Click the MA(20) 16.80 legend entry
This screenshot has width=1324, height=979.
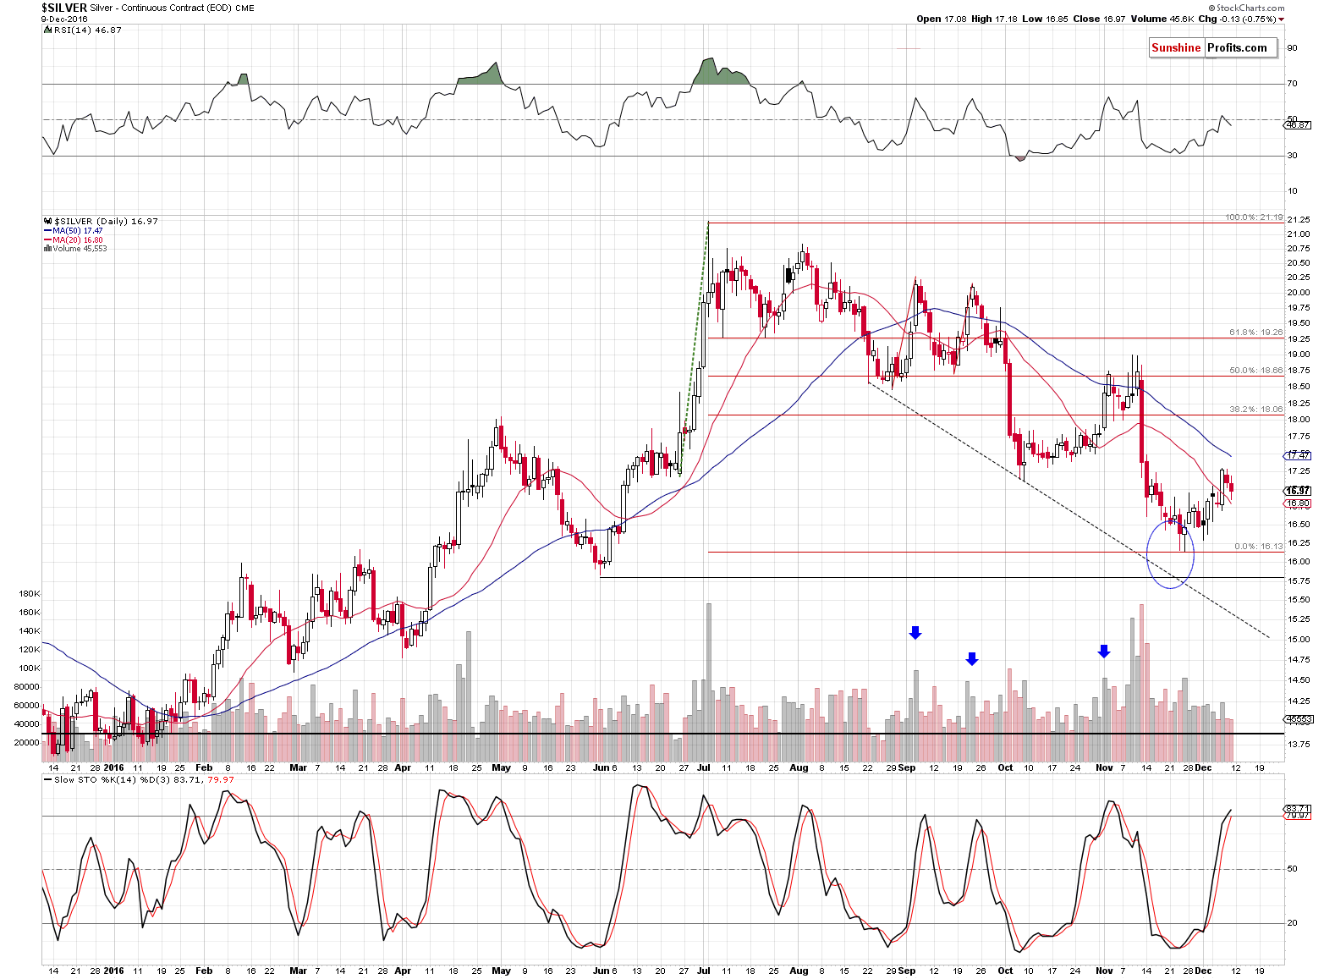click(x=78, y=239)
